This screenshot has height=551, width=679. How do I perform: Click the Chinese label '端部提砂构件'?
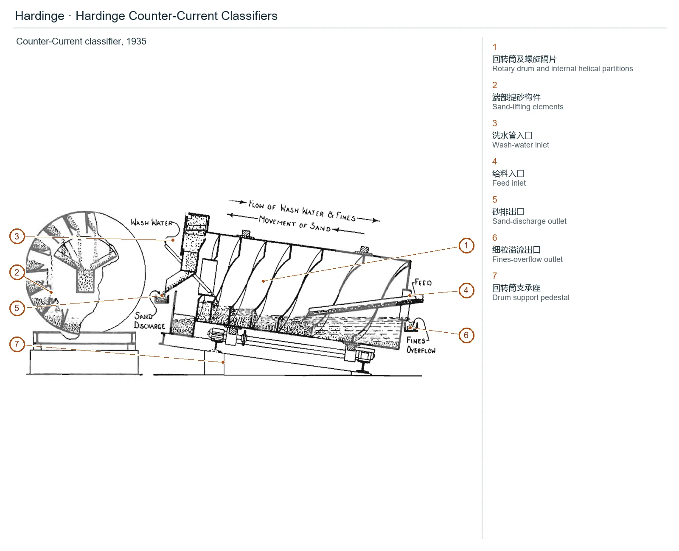pos(516,97)
